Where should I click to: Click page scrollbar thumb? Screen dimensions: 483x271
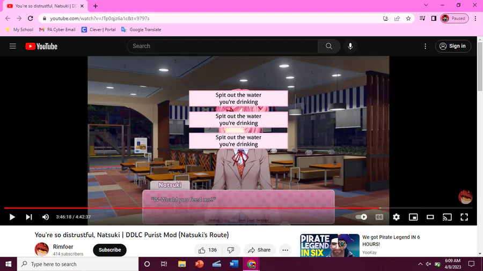480,66
